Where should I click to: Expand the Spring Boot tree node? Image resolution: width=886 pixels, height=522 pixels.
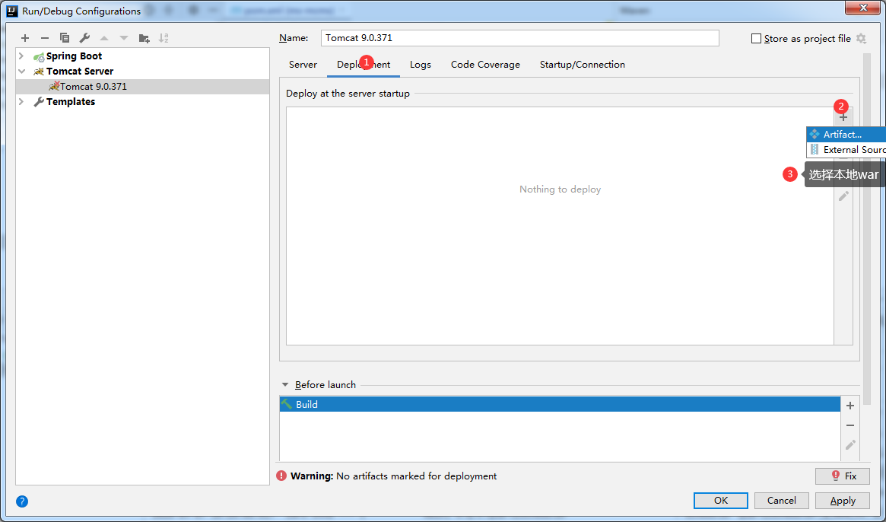click(x=22, y=56)
